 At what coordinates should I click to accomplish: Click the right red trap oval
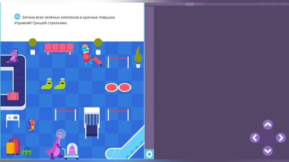click(x=125, y=87)
